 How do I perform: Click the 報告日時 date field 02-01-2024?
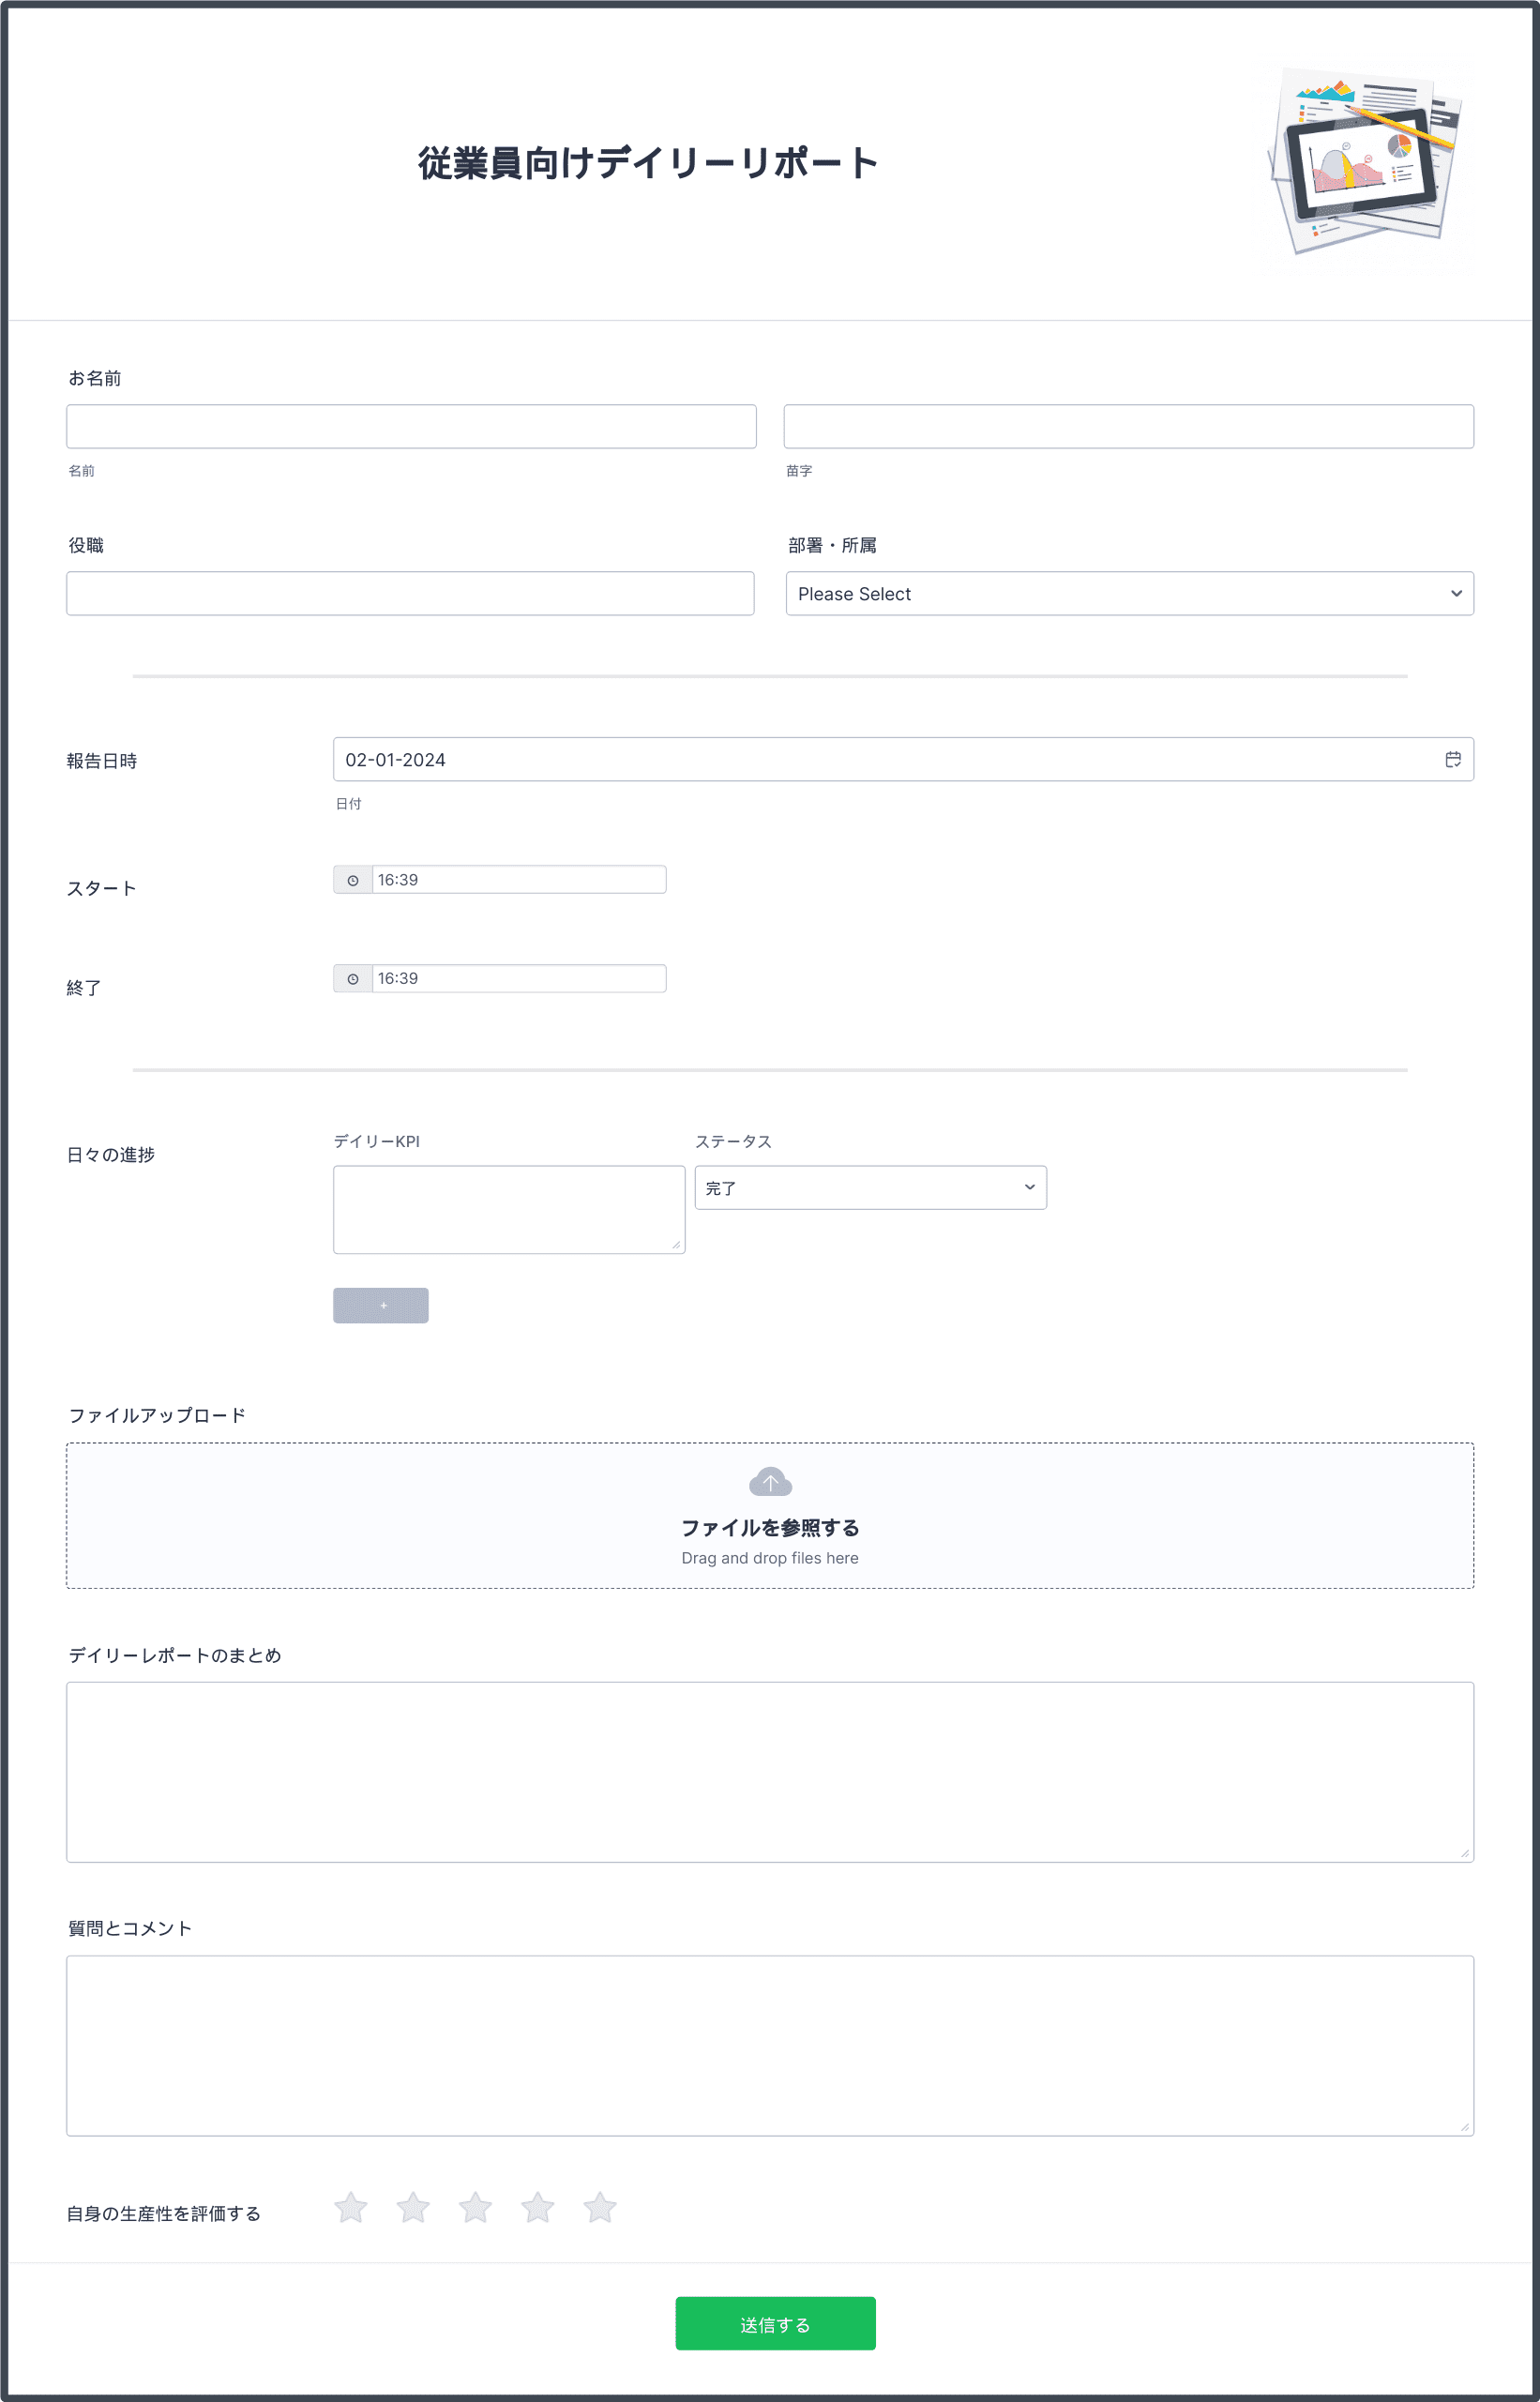click(903, 760)
